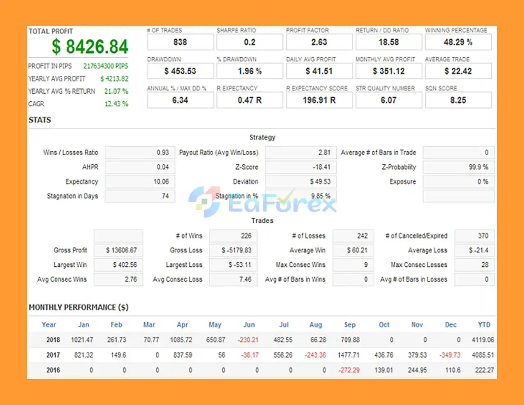
Task: Select the Drawdown $ 453.53 box
Action: (180, 71)
